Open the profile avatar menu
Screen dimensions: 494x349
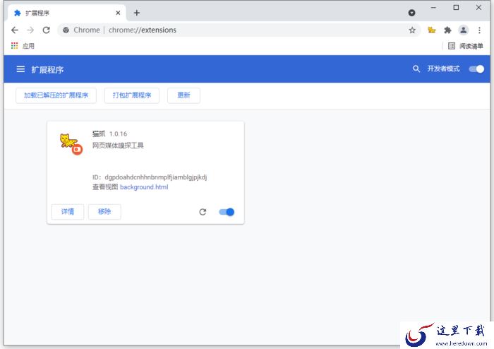[463, 30]
